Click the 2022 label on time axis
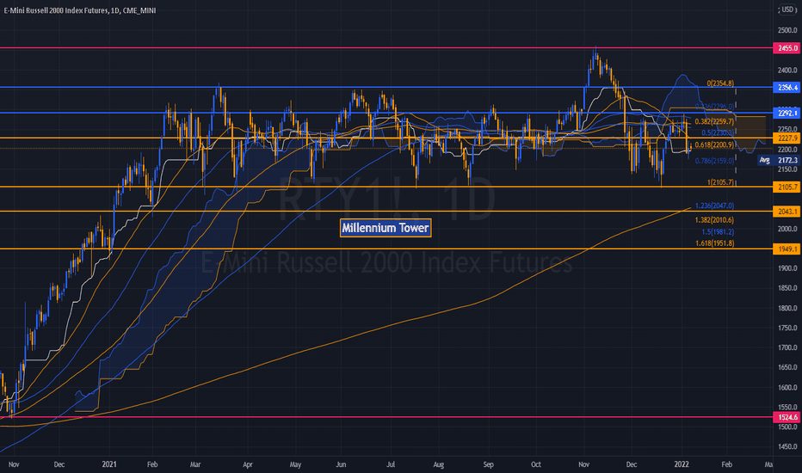 click(x=682, y=464)
